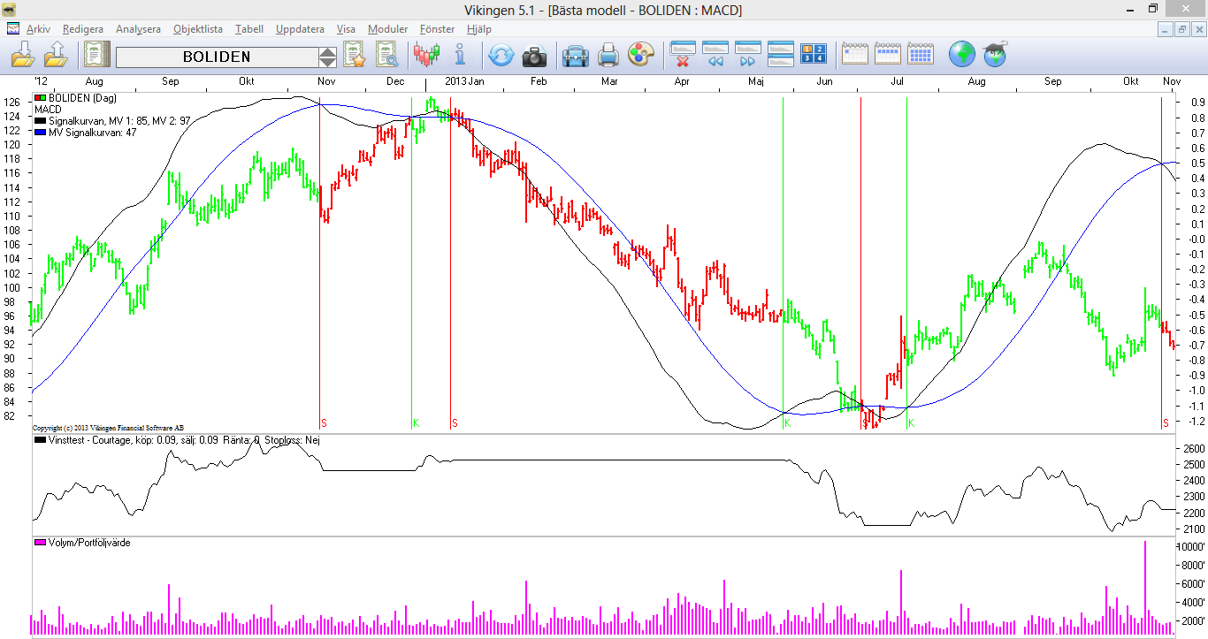Click the green K buy marker in December
Image resolution: width=1208 pixels, height=639 pixels.
point(416,423)
